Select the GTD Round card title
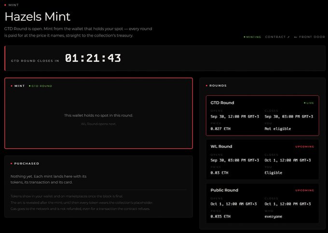Viewport: 328px width, 233px height. pos(222,103)
